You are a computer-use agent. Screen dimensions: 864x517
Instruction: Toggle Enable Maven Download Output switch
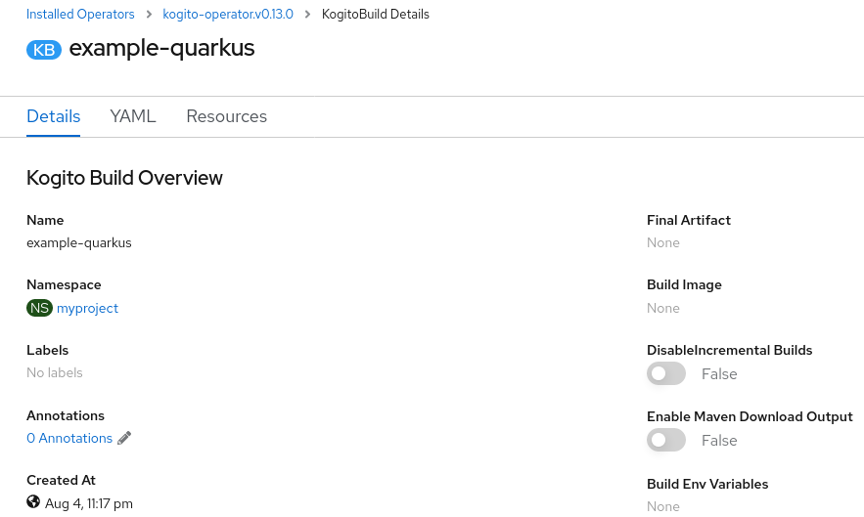point(666,441)
